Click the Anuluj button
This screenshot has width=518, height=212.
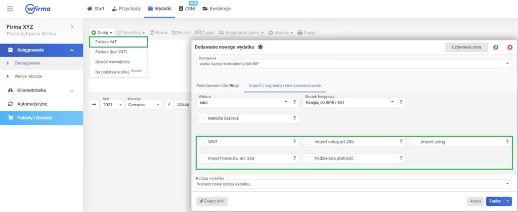pyautogui.click(x=474, y=201)
